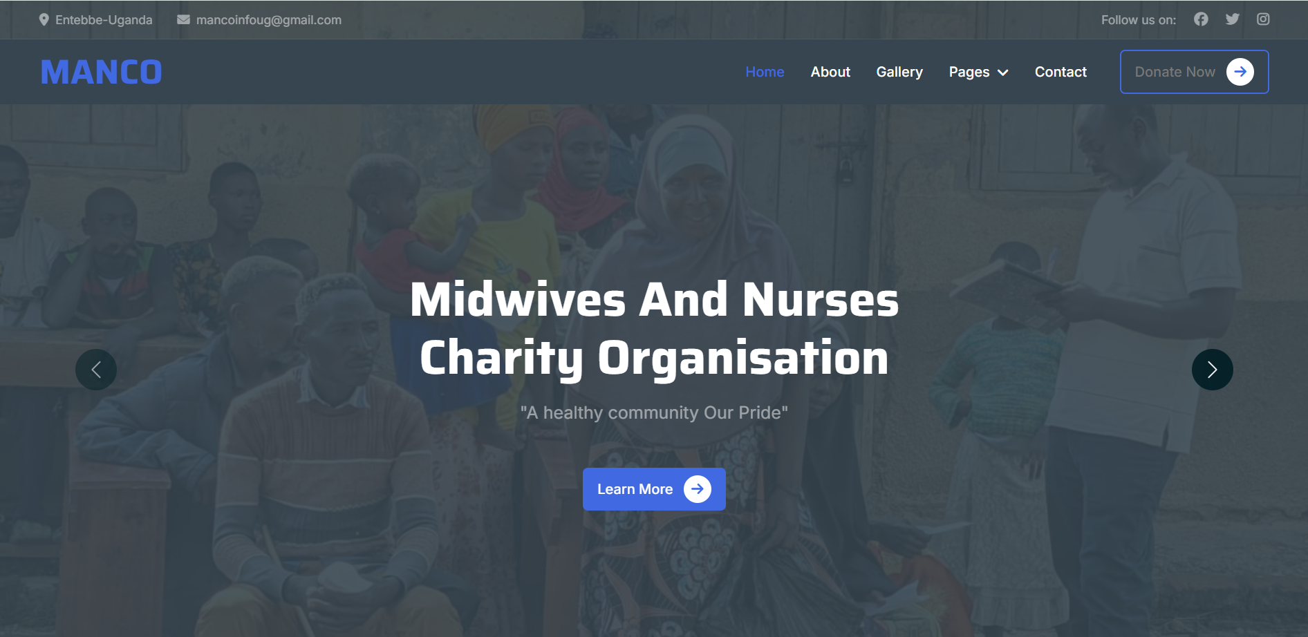The image size is (1308, 637).
Task: Click the Learn More button
Action: coord(654,489)
